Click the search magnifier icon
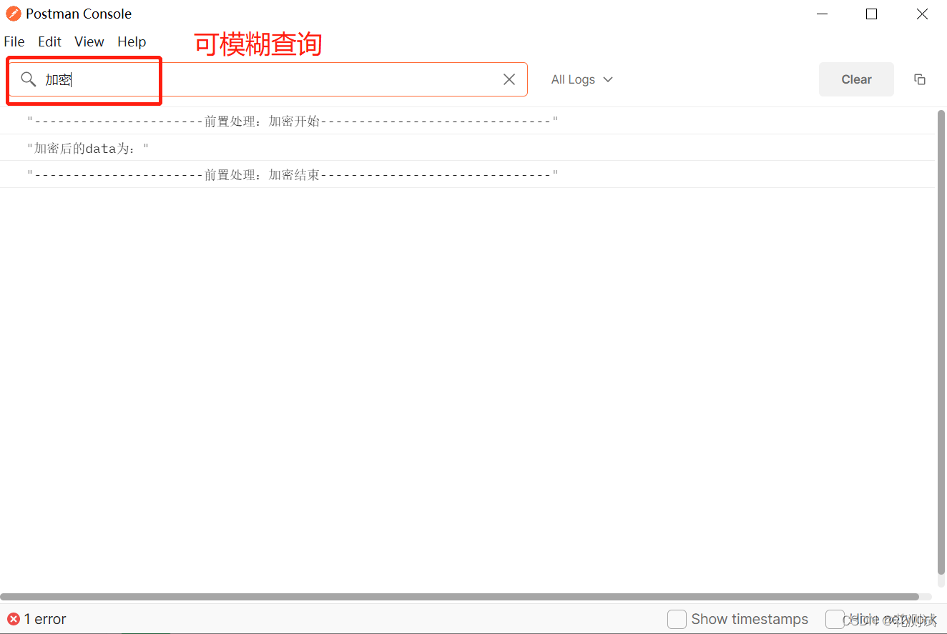 click(28, 79)
